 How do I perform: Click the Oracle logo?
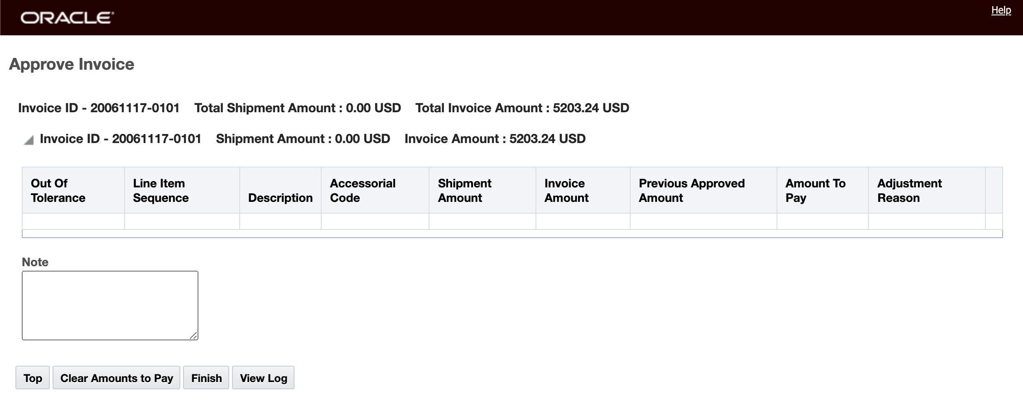[67, 18]
